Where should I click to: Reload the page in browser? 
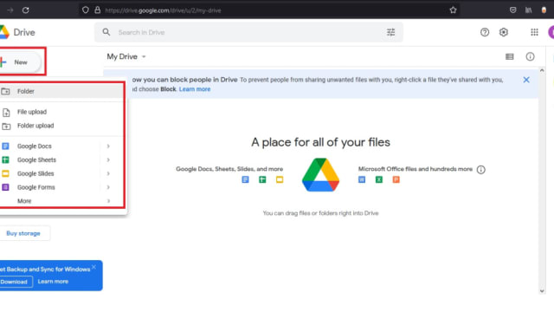[25, 10]
